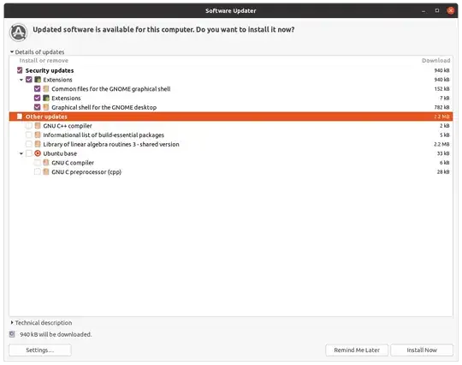Click the 33 kB size for Ubuntu base
This screenshot has height=365, width=462.
(443, 153)
